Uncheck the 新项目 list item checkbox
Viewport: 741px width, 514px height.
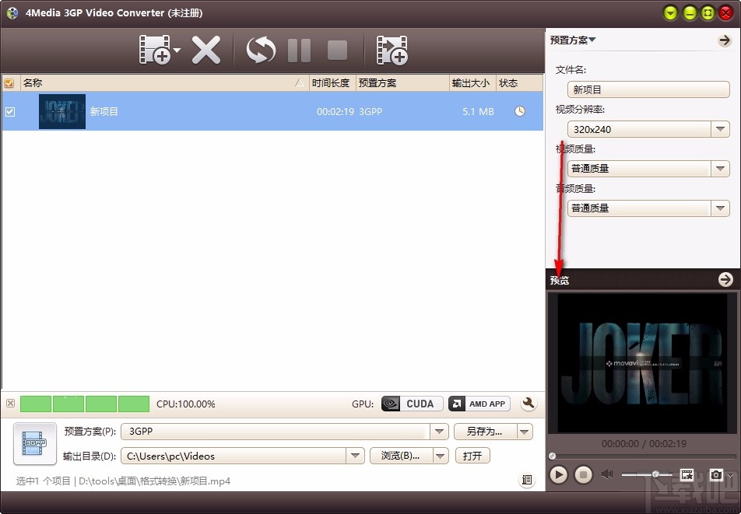(x=10, y=111)
